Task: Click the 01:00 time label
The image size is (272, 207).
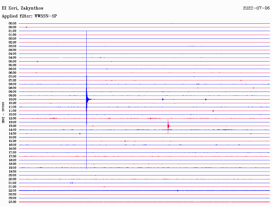Action: (x=12, y=31)
